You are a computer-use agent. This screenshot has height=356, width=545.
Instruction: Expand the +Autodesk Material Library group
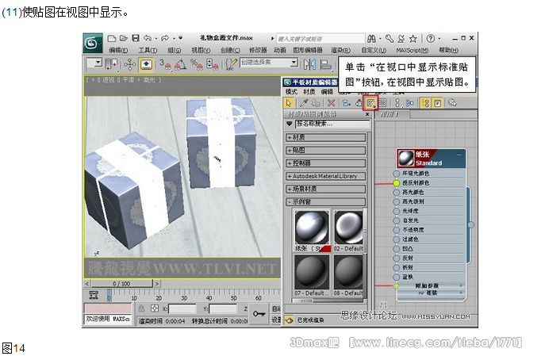[326, 176]
